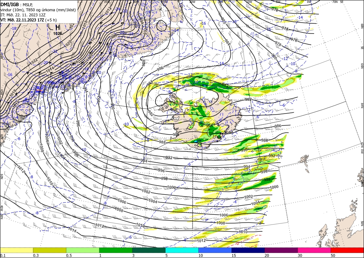Click the red "0" temperature contour label
364x258 pixels.
237,243
